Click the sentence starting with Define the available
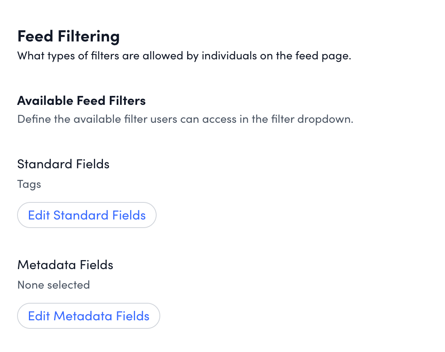Image resolution: width=445 pixels, height=352 pixels. [x=185, y=120]
